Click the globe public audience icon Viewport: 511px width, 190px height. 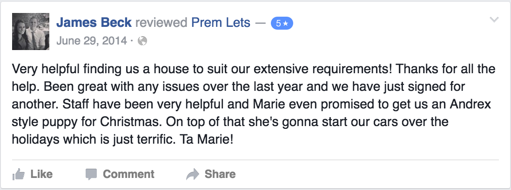coord(142,41)
